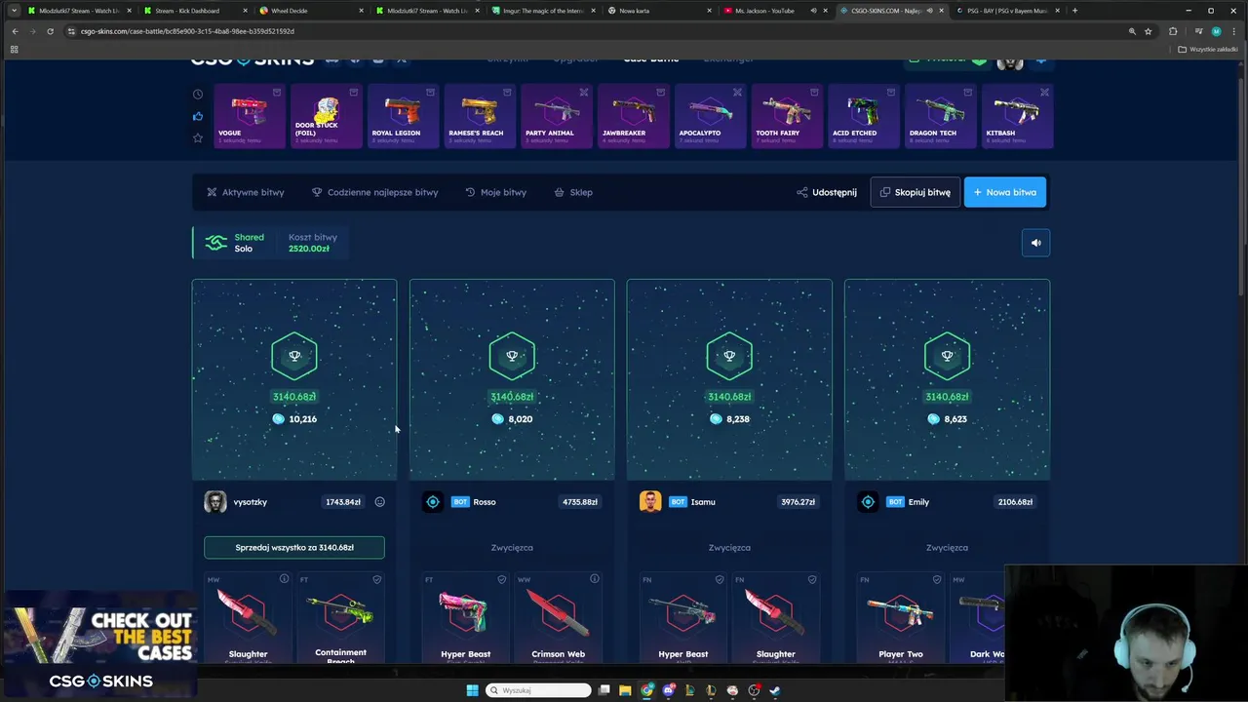Click shield icon on Containment Breach item
This screenshot has width=1248, height=702.
(x=377, y=579)
